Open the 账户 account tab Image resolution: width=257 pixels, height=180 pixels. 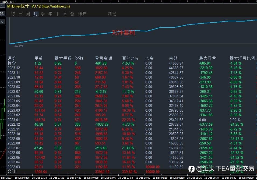(82, 14)
